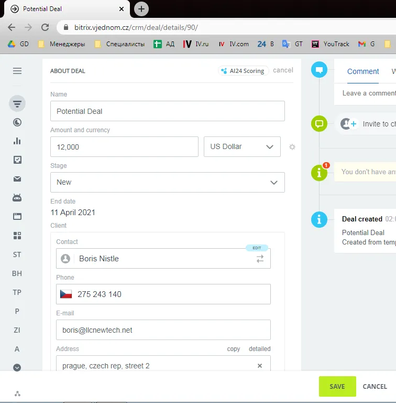Viewport: 396px width, 403px height.
Task: Clear the address with the X icon
Action: tap(260, 366)
